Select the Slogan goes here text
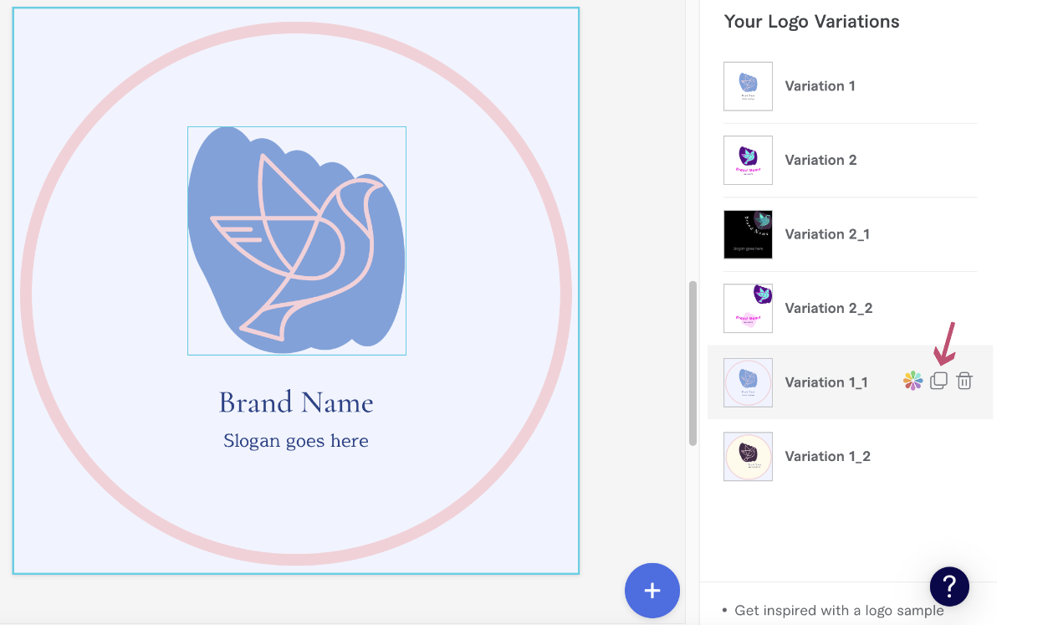This screenshot has width=1058, height=625. pyautogui.click(x=296, y=440)
